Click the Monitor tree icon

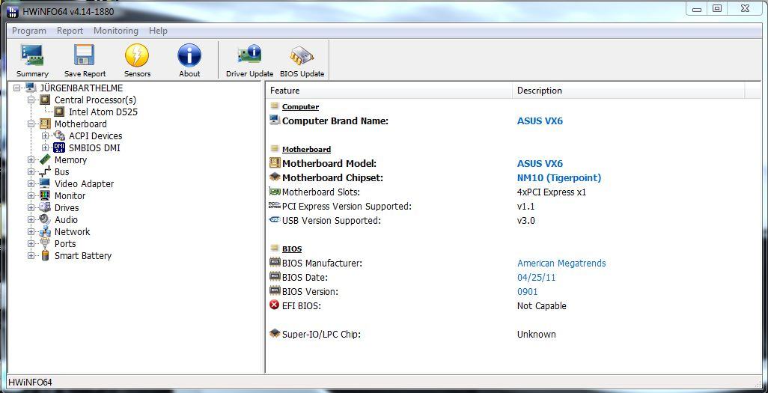pyautogui.click(x=45, y=195)
